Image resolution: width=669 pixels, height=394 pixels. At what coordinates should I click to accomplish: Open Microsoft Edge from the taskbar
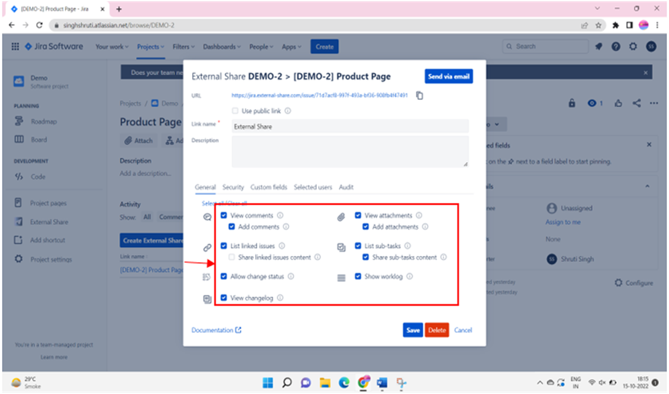coord(344,383)
